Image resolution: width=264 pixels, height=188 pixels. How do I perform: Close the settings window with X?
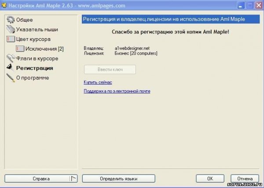[x=259, y=6]
